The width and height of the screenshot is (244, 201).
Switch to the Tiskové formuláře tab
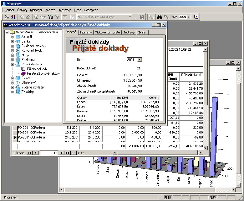(108, 32)
